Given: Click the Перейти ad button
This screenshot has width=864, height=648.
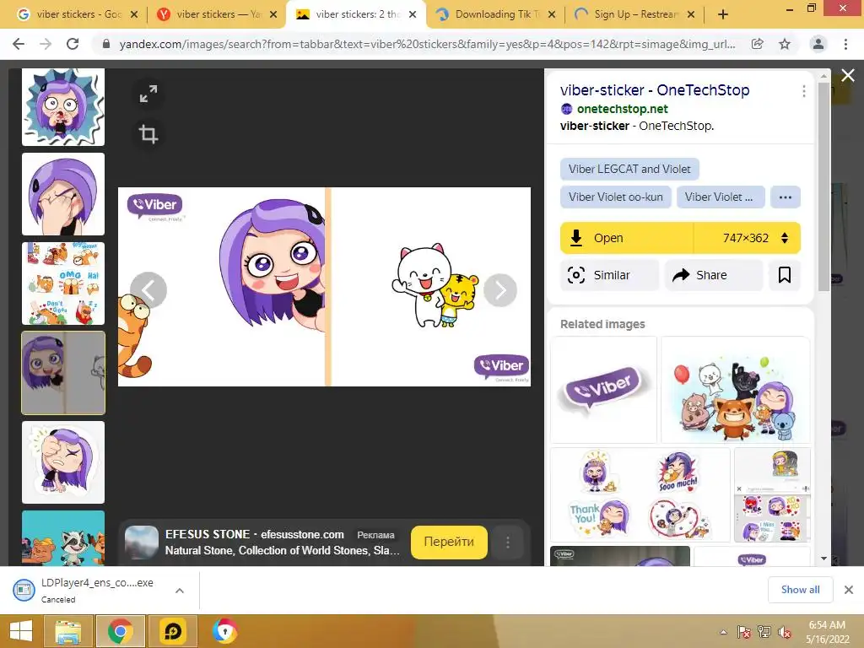Looking at the screenshot, I should (x=449, y=543).
